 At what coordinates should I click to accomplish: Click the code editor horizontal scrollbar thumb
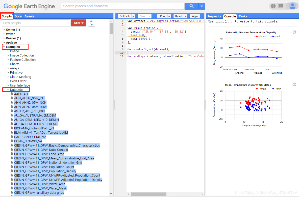pyautogui.click(x=148, y=194)
